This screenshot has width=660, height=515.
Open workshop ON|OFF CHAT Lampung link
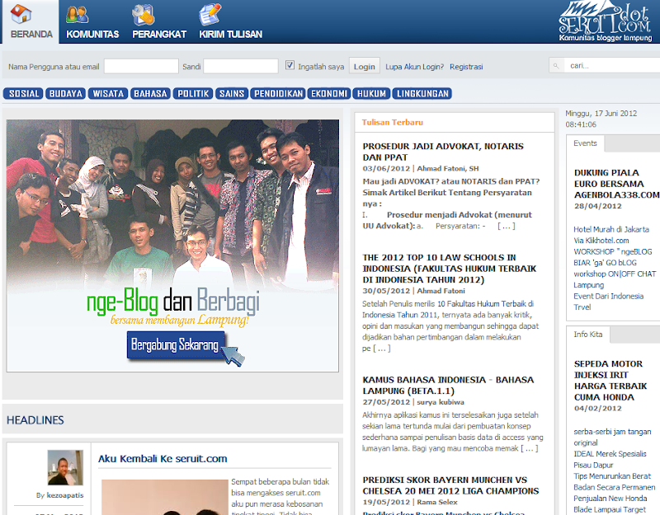[x=615, y=279]
